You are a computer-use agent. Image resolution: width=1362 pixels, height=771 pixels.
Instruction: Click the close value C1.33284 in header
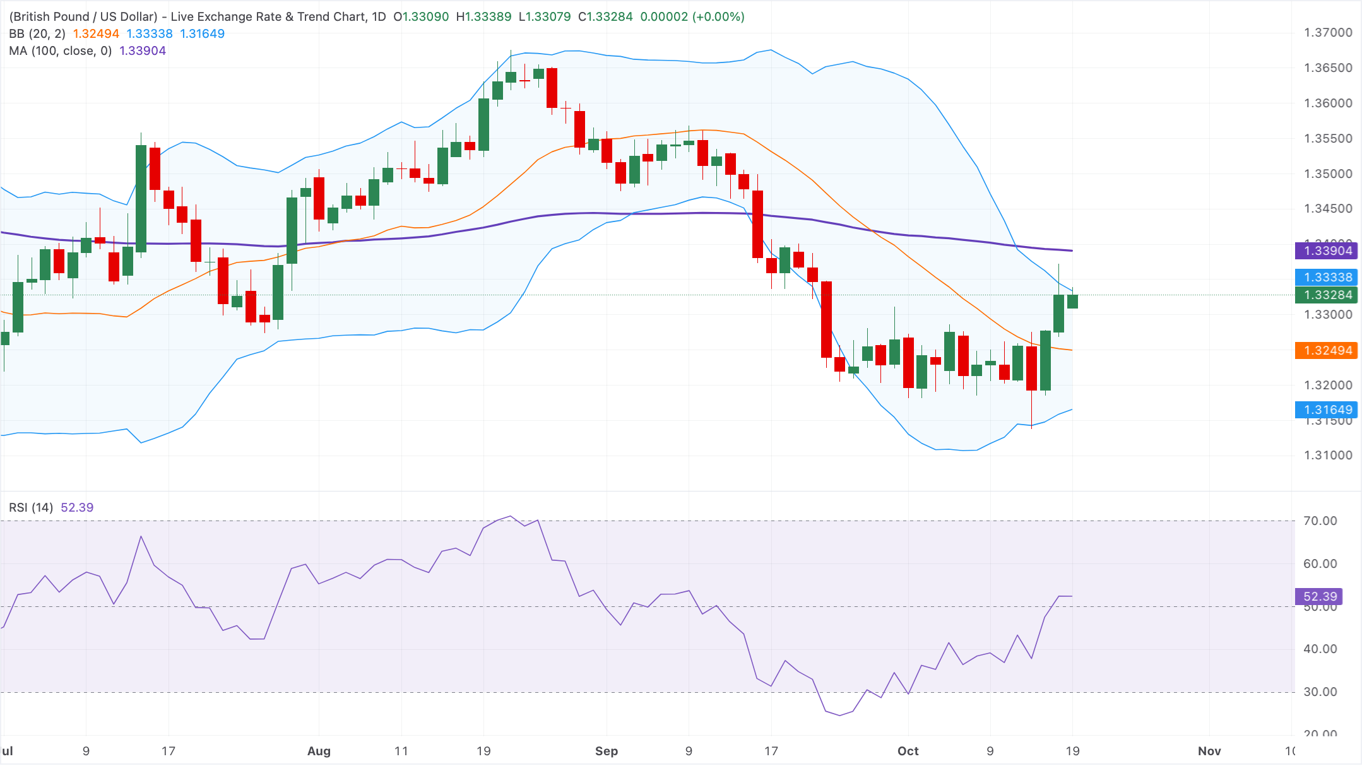coord(605,16)
